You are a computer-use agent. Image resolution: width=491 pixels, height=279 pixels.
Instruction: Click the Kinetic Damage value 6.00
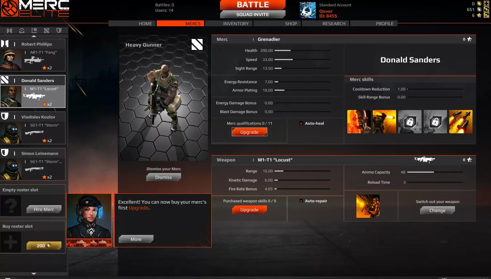tap(268, 180)
